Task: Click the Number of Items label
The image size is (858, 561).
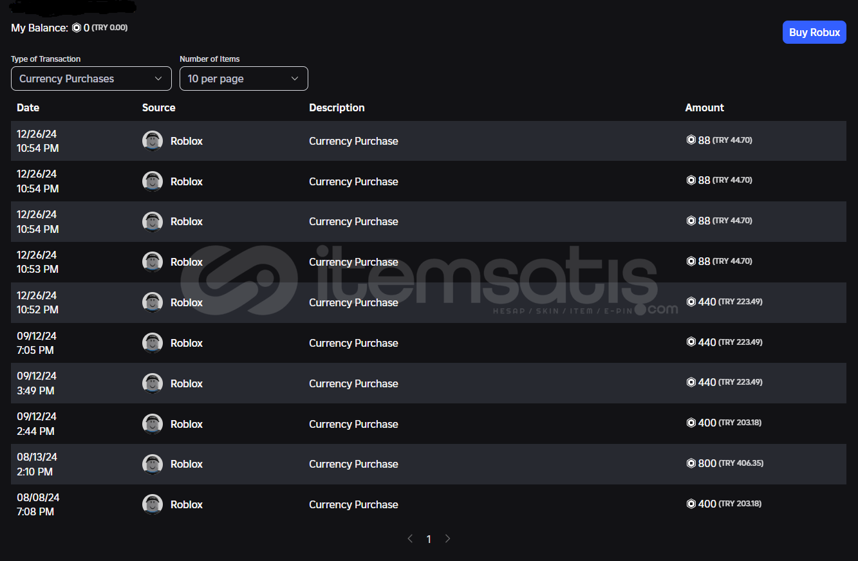Action: click(x=210, y=59)
